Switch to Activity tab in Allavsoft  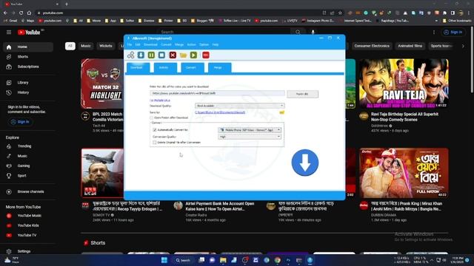[165, 67]
